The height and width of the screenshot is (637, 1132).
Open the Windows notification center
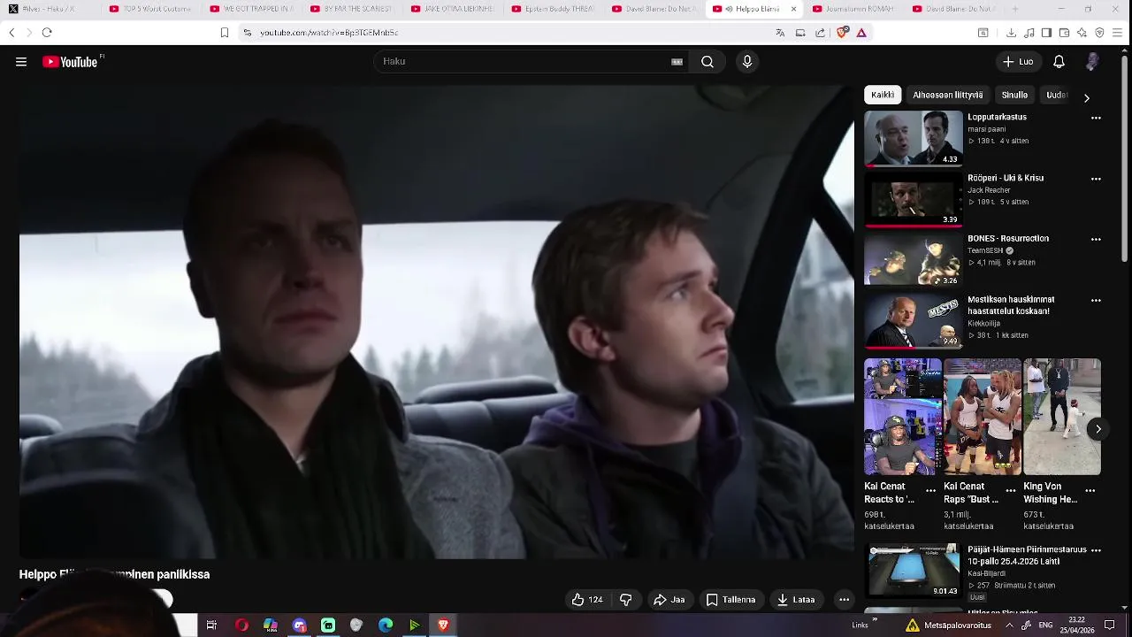1109,625
